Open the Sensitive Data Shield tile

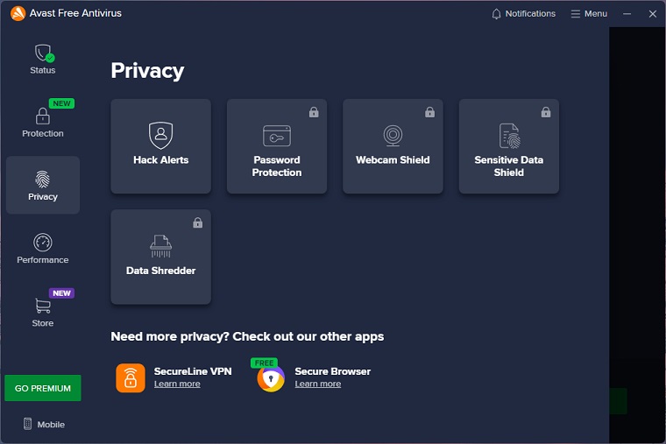[x=509, y=146]
